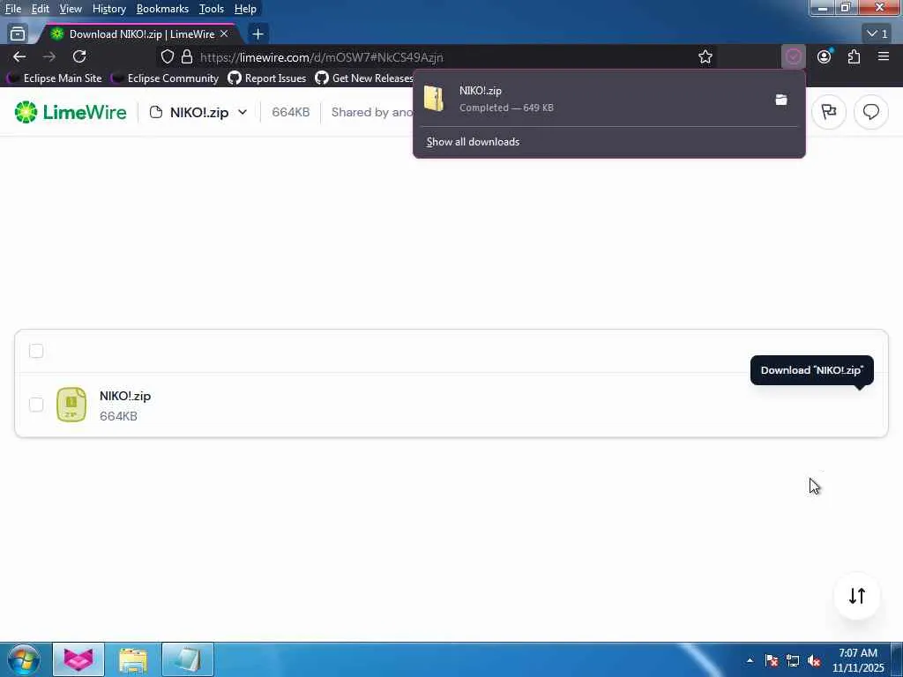This screenshot has width=903, height=677.
Task: Click the taskbar clock showing 7:07 AM
Action: point(857,660)
